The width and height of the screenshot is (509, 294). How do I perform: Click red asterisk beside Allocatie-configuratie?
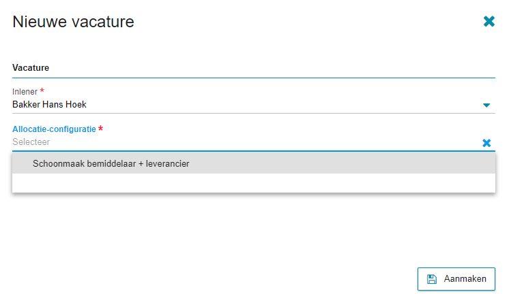pos(100,128)
